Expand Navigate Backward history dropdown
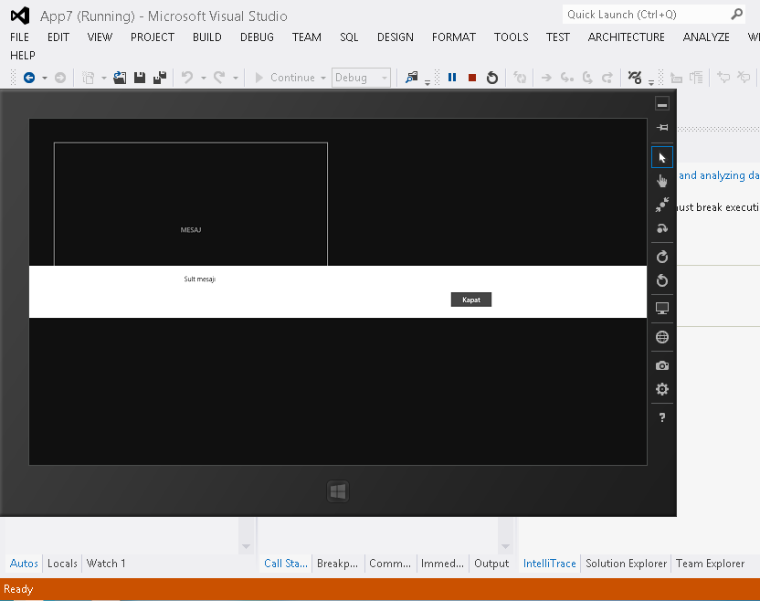 pyautogui.click(x=45, y=78)
